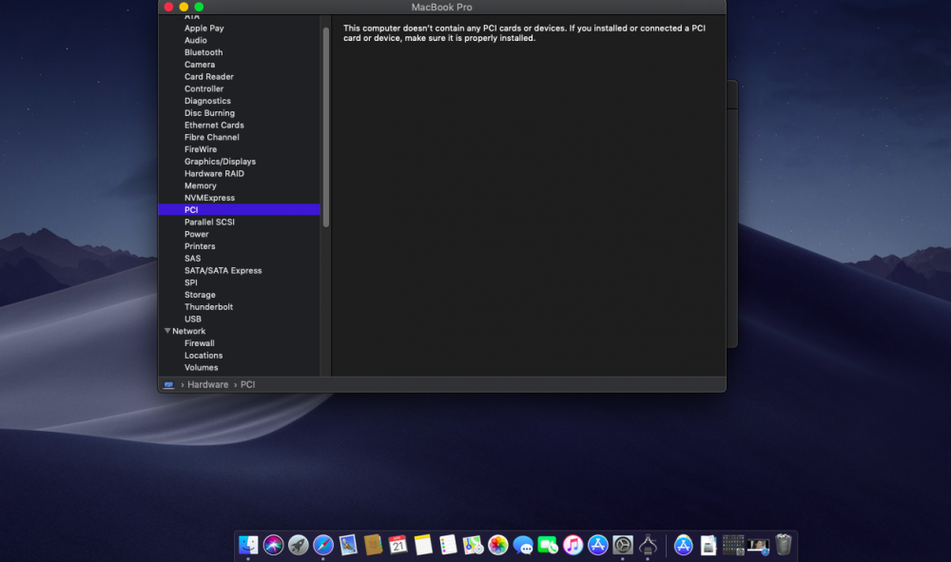Launch Photos app from dock
951x562 pixels.
(x=498, y=545)
